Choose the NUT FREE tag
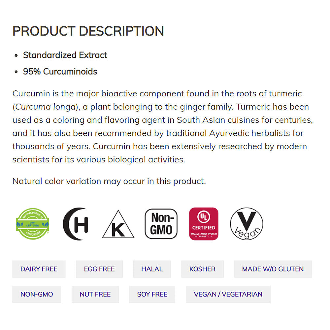The height and width of the screenshot is (330, 330). pyautogui.click(x=95, y=294)
